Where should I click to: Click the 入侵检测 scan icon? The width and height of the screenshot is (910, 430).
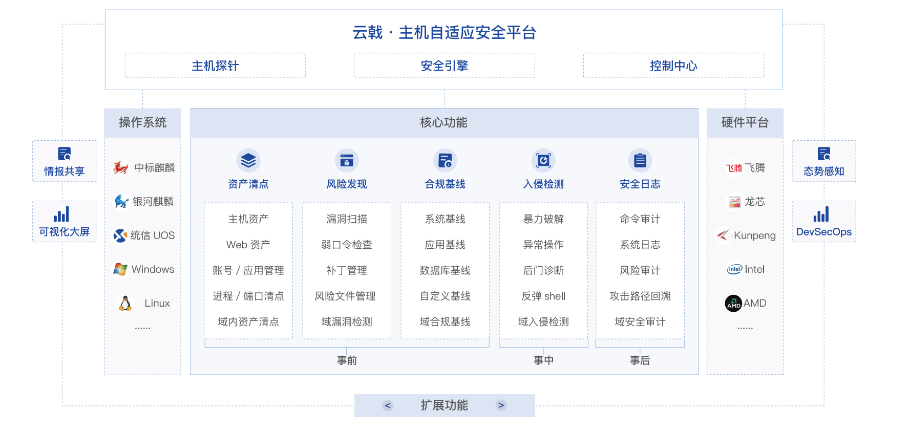pyautogui.click(x=543, y=161)
